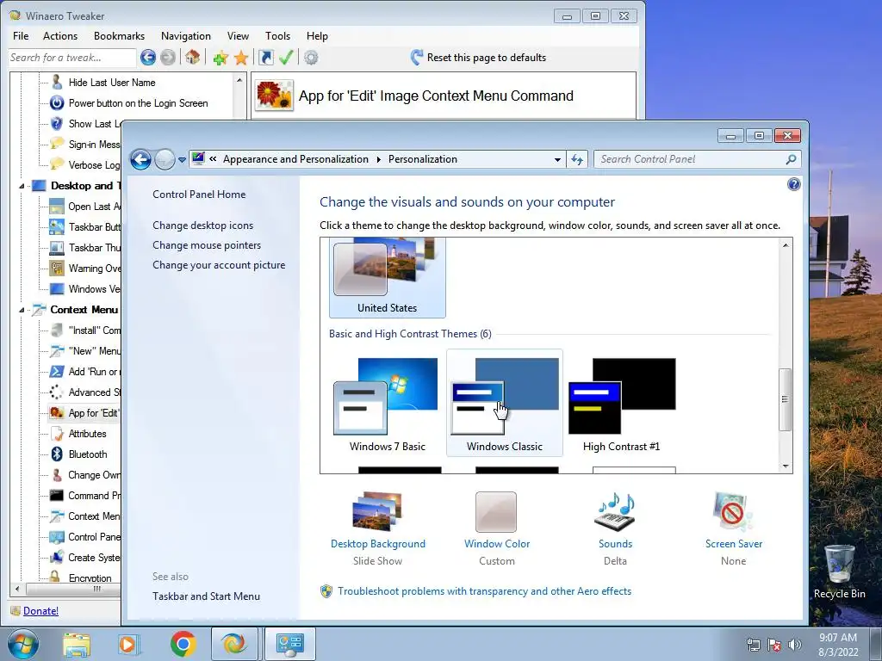This screenshot has width=882, height=661.
Task: Open the View menu
Action: click(238, 36)
